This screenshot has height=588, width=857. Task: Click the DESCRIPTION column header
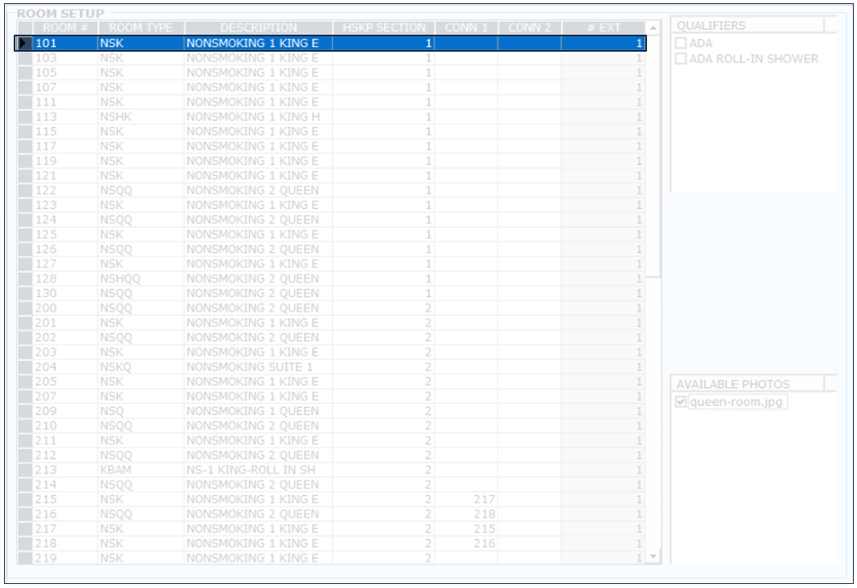pos(258,28)
